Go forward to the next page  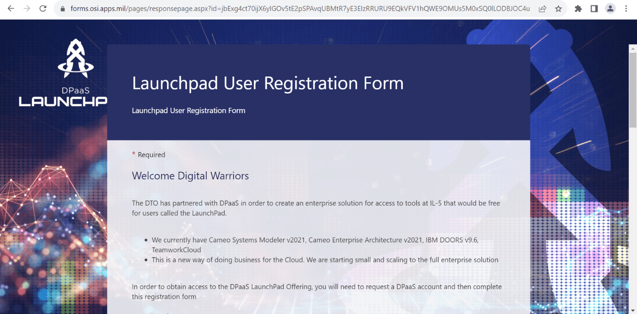pos(27,8)
